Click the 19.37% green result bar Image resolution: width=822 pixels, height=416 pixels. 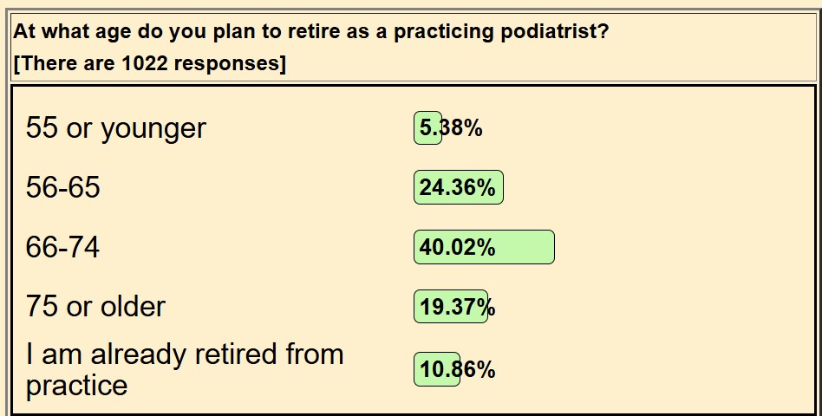[451, 306]
